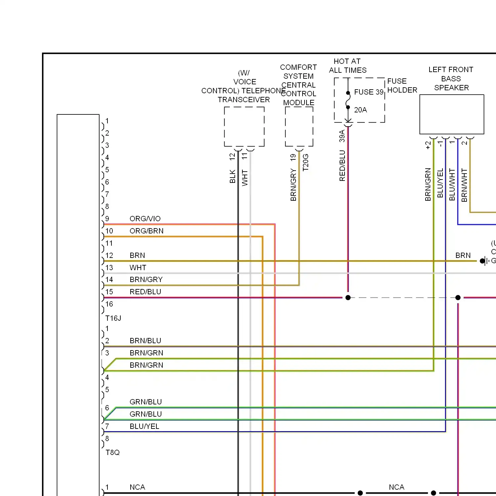This screenshot has height=496, width=496.
Task: Click the vertical WHT label under the transceiver
Action: [245, 178]
